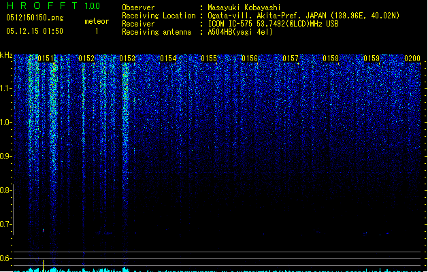
Task: Click antenna value A504HB(yagi 4el)
Action: click(240, 32)
